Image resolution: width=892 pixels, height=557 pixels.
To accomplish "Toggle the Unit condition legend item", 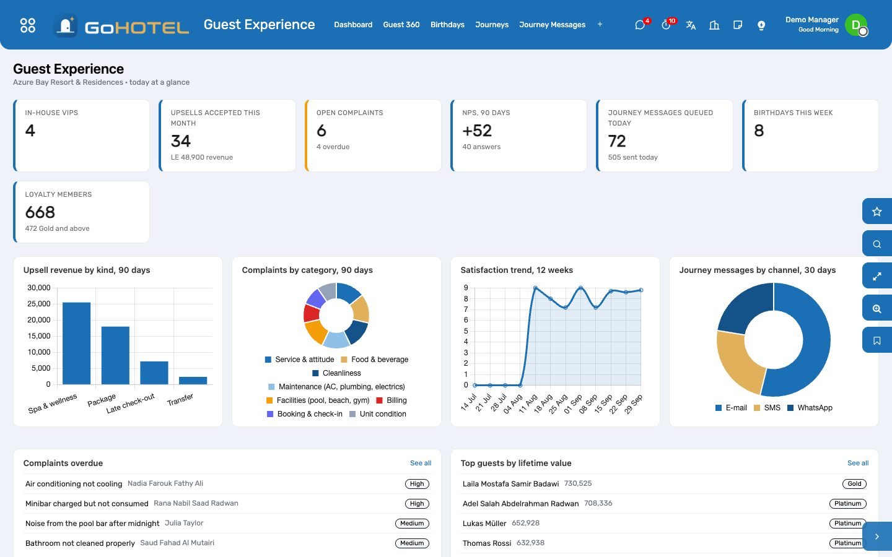I will pos(378,414).
